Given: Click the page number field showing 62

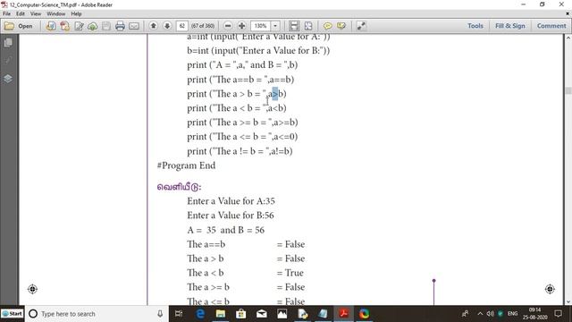Looking at the screenshot, I should point(182,26).
